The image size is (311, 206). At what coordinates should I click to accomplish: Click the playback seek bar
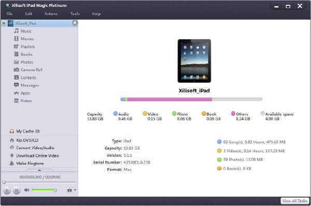tap(39, 182)
